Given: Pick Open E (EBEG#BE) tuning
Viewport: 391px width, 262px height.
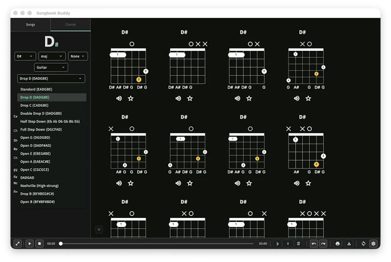Looking at the screenshot, I should pyautogui.click(x=52, y=153).
